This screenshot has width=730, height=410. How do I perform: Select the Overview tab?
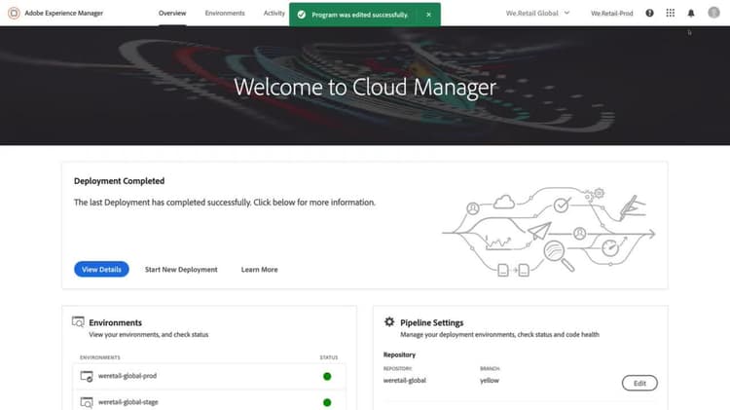click(172, 13)
